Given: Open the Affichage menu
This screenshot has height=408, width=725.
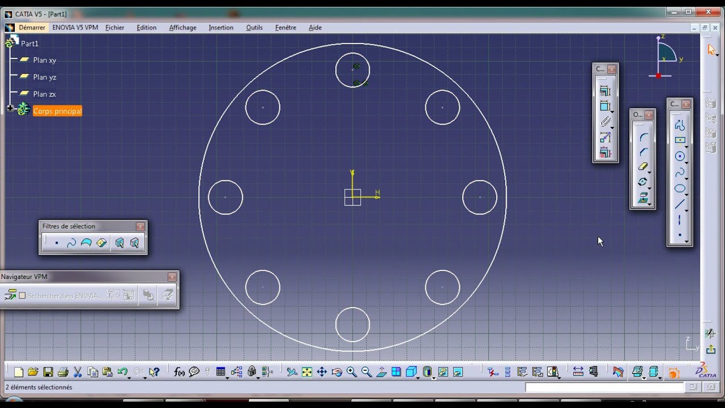Looking at the screenshot, I should coord(183,27).
